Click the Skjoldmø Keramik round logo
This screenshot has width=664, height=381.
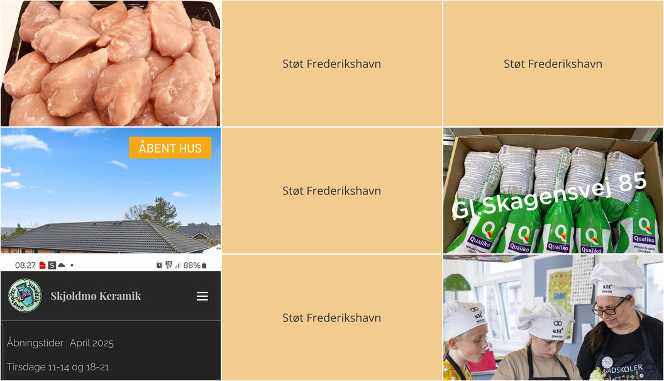pyautogui.click(x=25, y=295)
